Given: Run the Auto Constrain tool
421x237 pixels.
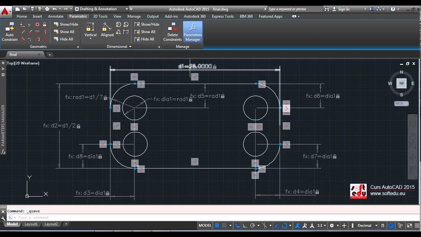Looking at the screenshot, I should point(10,32).
